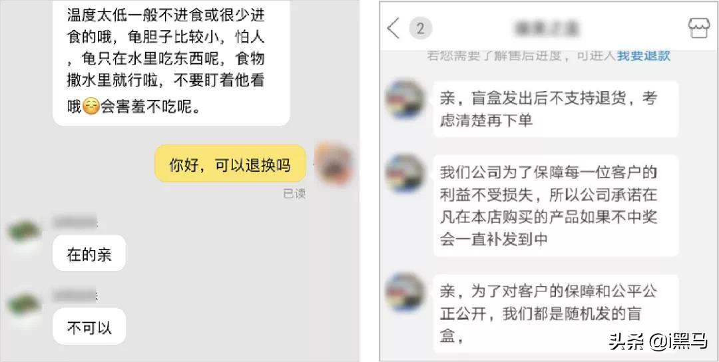Select the 不可以 reply bubble
This screenshot has height=362, width=719.
coord(89,327)
